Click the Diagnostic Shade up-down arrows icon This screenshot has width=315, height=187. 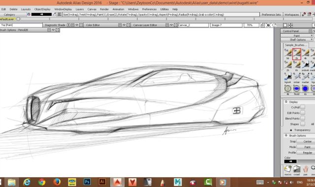click(x=69, y=25)
